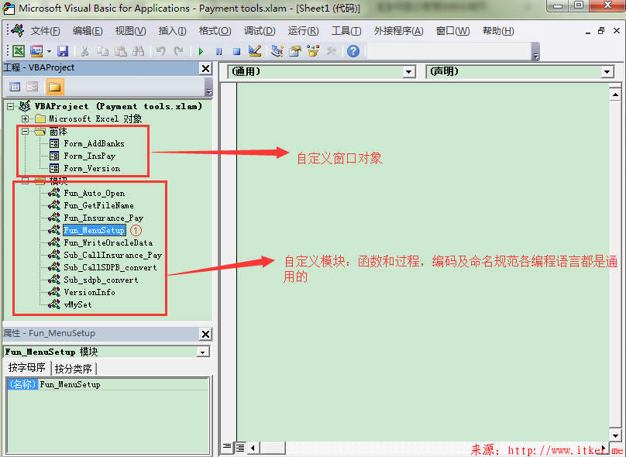Close the 属性 - Fun_MenuSetup panel
The height and width of the screenshot is (457, 626).
(205, 334)
